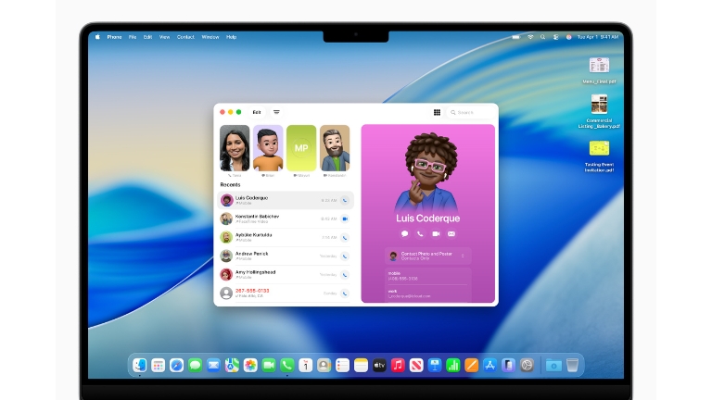Select the Amy Hollingshead recents entry
712x400 pixels.
(286, 275)
